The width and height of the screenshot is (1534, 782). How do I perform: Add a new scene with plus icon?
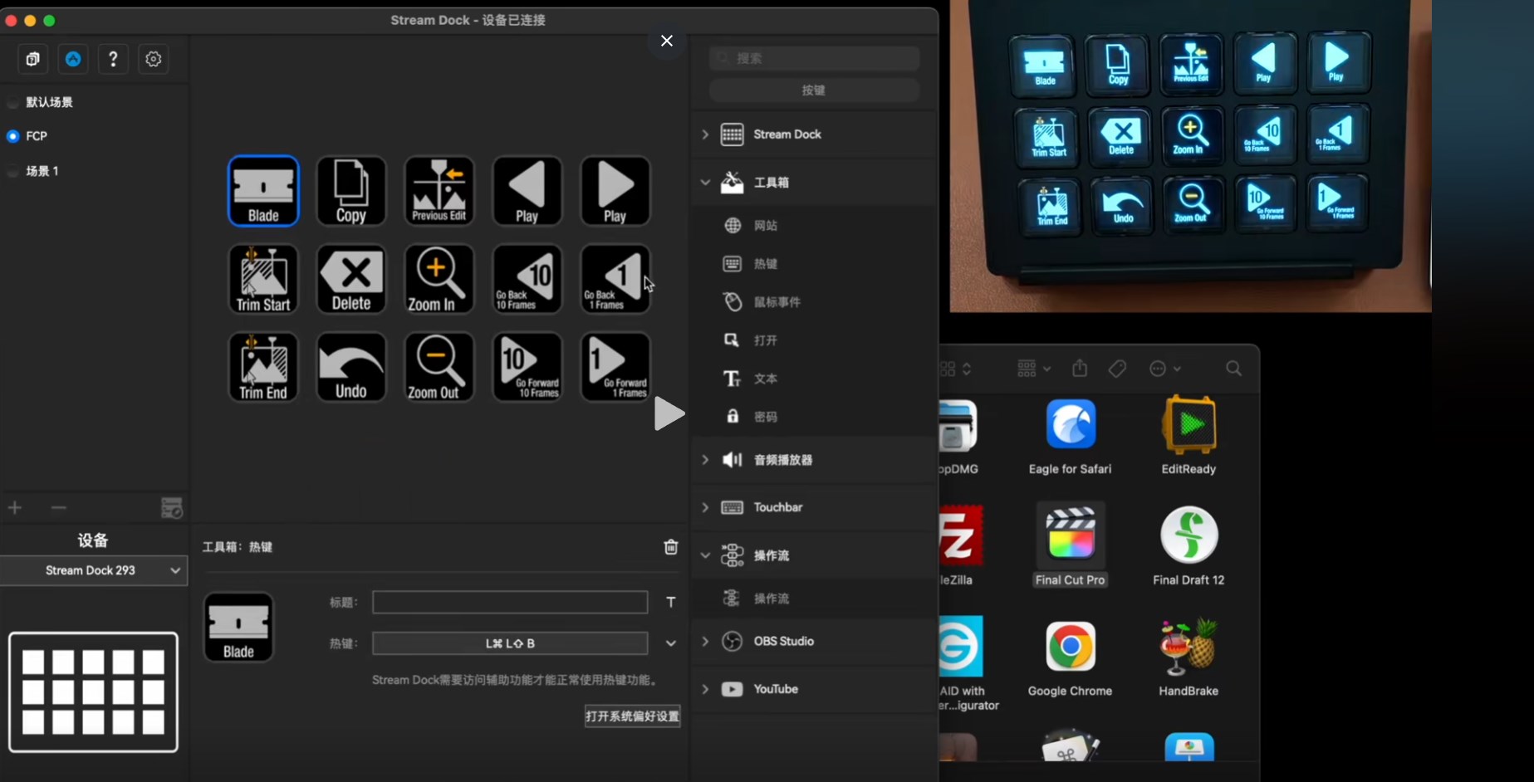pos(15,507)
